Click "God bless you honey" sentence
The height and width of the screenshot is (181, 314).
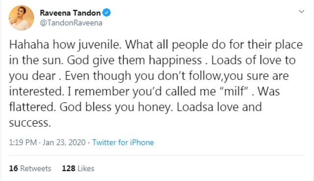pyautogui.click(x=116, y=107)
